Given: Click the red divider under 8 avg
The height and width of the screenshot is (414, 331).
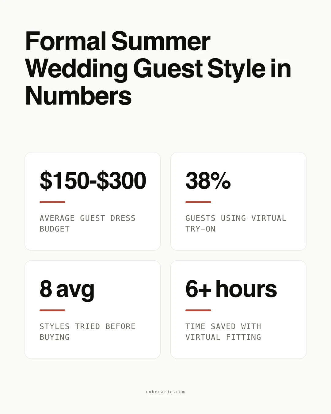Looking at the screenshot, I should click(x=52, y=310).
